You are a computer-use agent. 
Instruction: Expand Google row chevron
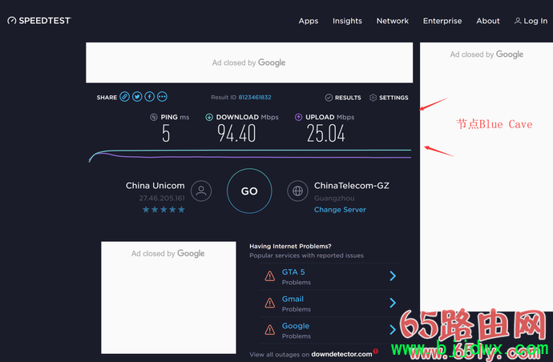tap(393, 330)
